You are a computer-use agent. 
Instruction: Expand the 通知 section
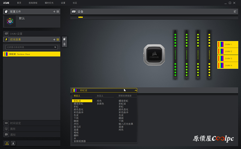32,135
